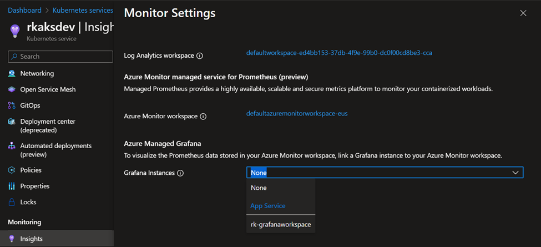This screenshot has width=541, height=247.
Task: Choose rk-grafanaworkspace from the dropdown
Action: click(281, 224)
